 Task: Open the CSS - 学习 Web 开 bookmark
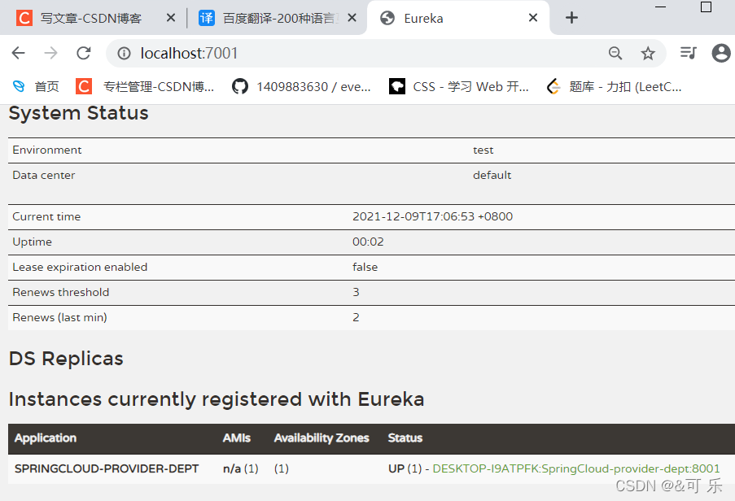click(x=459, y=87)
